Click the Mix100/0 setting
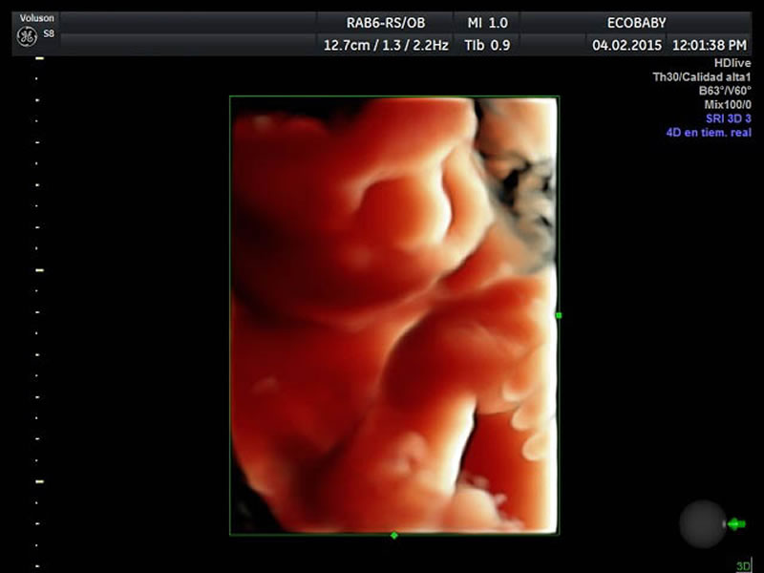 727,105
